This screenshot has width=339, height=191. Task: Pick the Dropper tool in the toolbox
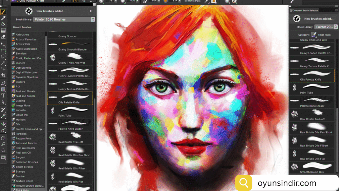[4, 18]
